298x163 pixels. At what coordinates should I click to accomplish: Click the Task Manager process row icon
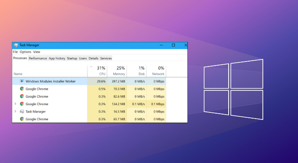(x=22, y=112)
